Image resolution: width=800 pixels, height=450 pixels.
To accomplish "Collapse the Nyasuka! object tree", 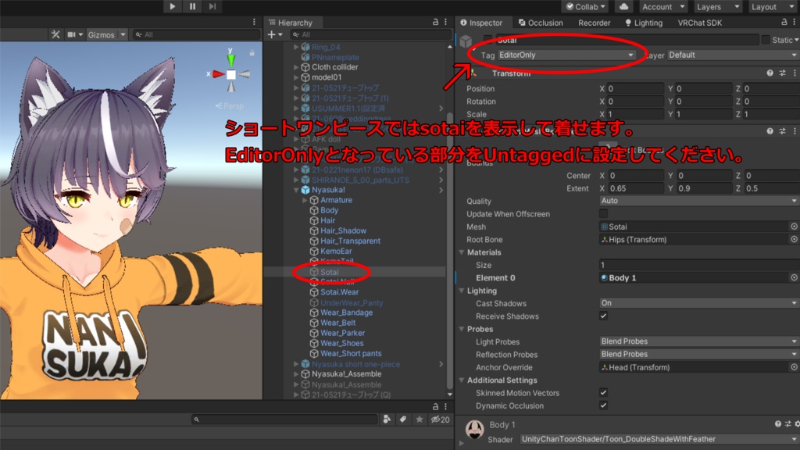I will tap(296, 190).
